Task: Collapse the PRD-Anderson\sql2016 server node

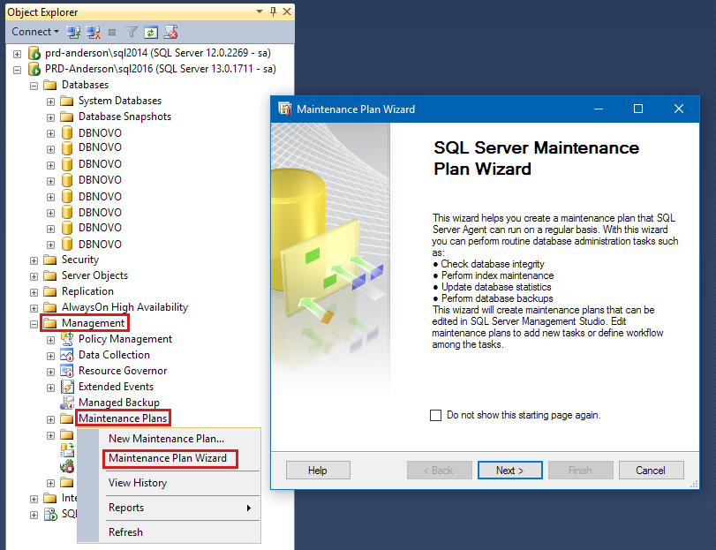Action: (18, 71)
